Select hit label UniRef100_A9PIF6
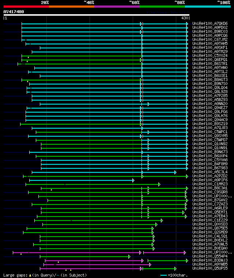This screenshot has width=234, height=278. (x=210, y=180)
